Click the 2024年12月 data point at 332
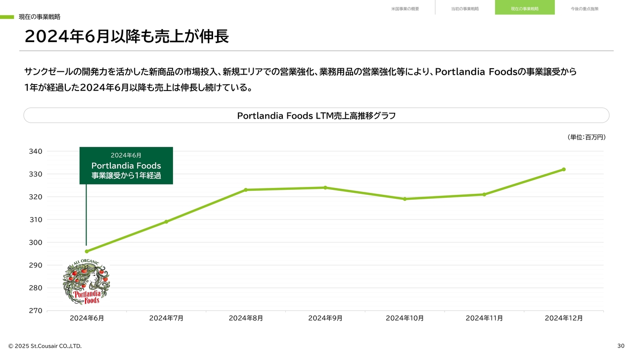 (564, 169)
